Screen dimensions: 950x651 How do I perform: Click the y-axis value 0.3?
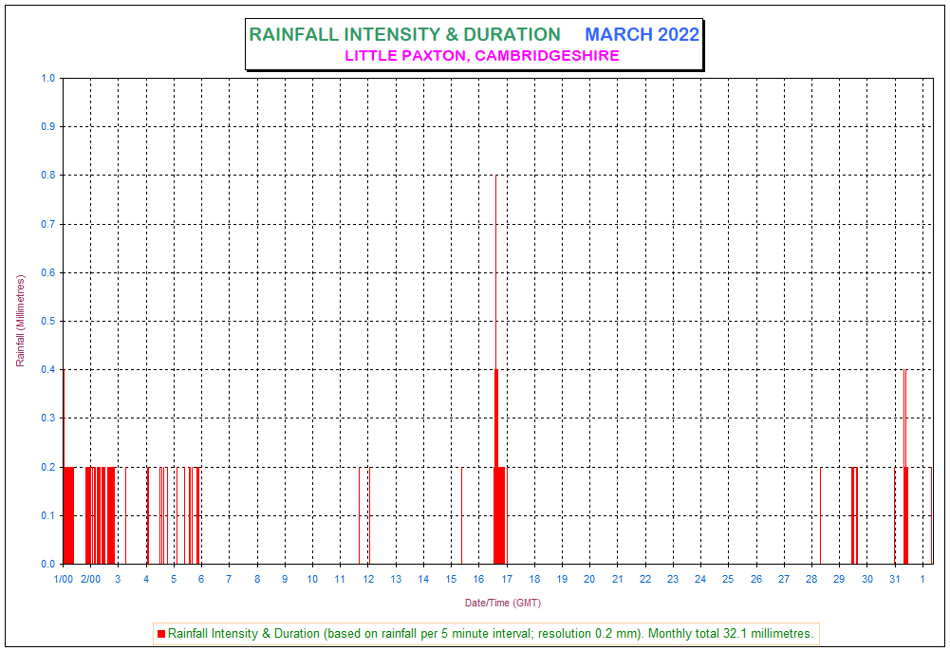tap(47, 418)
